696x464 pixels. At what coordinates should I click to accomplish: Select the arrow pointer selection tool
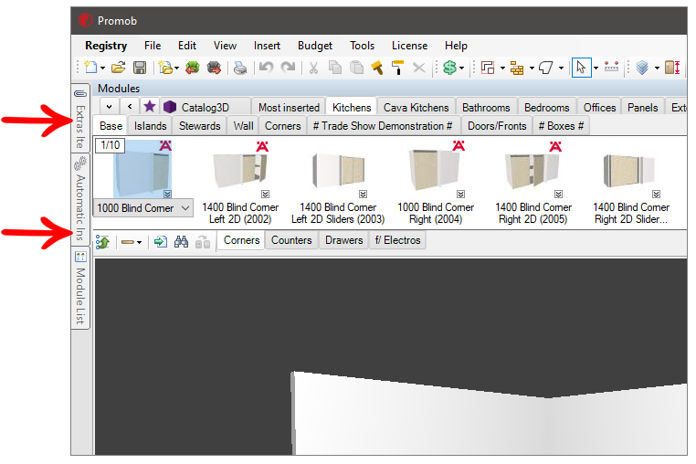click(582, 68)
